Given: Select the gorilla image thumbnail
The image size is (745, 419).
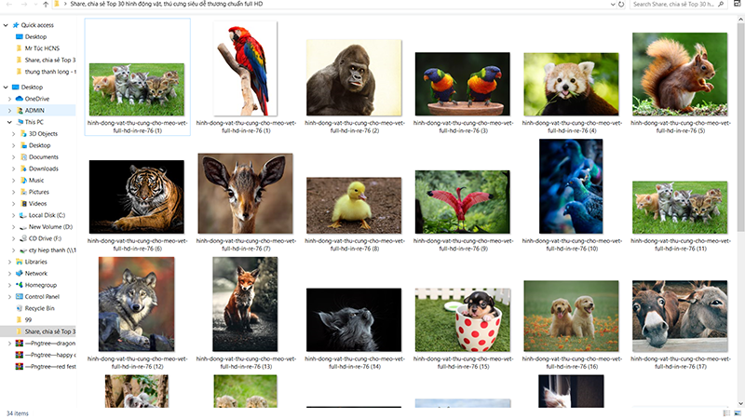Looking at the screenshot, I should [x=354, y=78].
